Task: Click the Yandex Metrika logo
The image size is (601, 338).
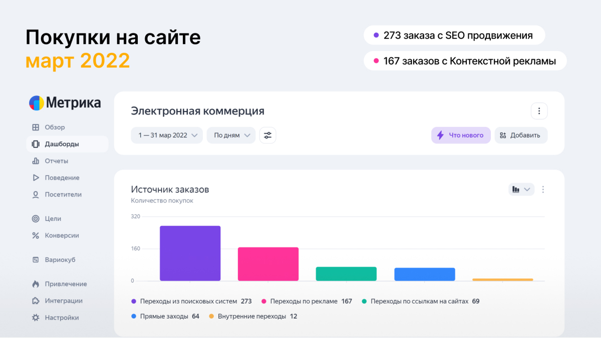Action: click(65, 103)
